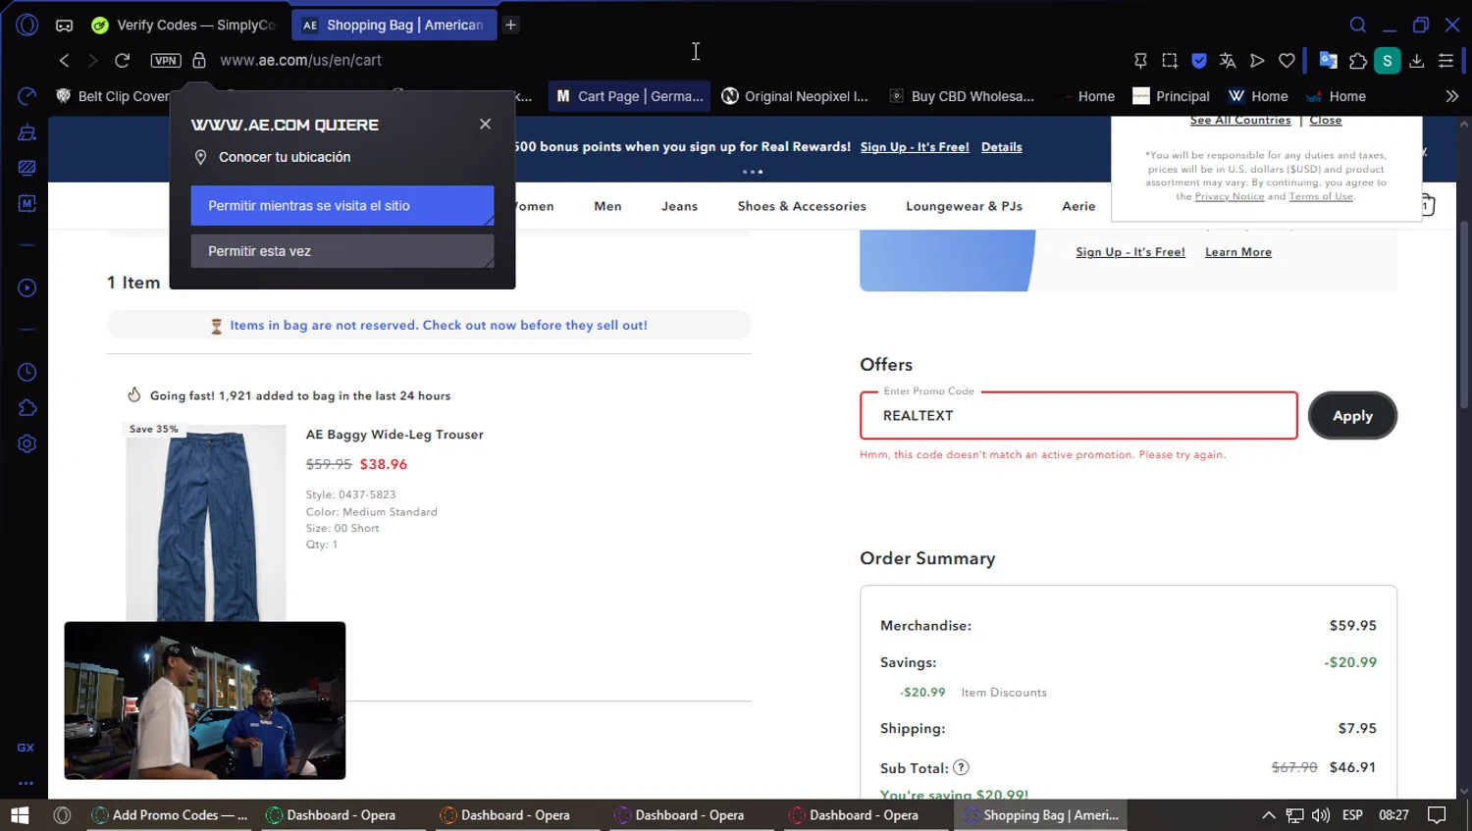Close the location permission popup

[485, 124]
